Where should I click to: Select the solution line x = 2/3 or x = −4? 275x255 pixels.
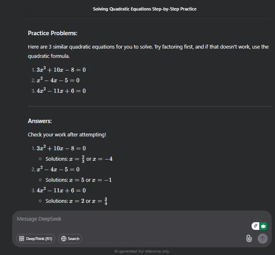(x=79, y=159)
